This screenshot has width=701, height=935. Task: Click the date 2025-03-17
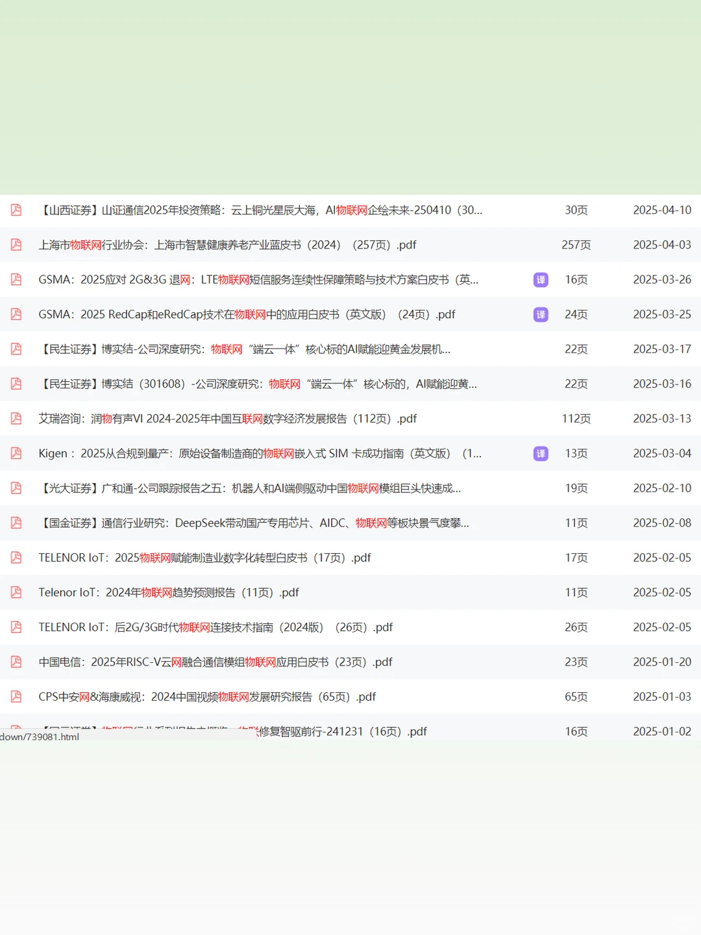[x=662, y=349]
